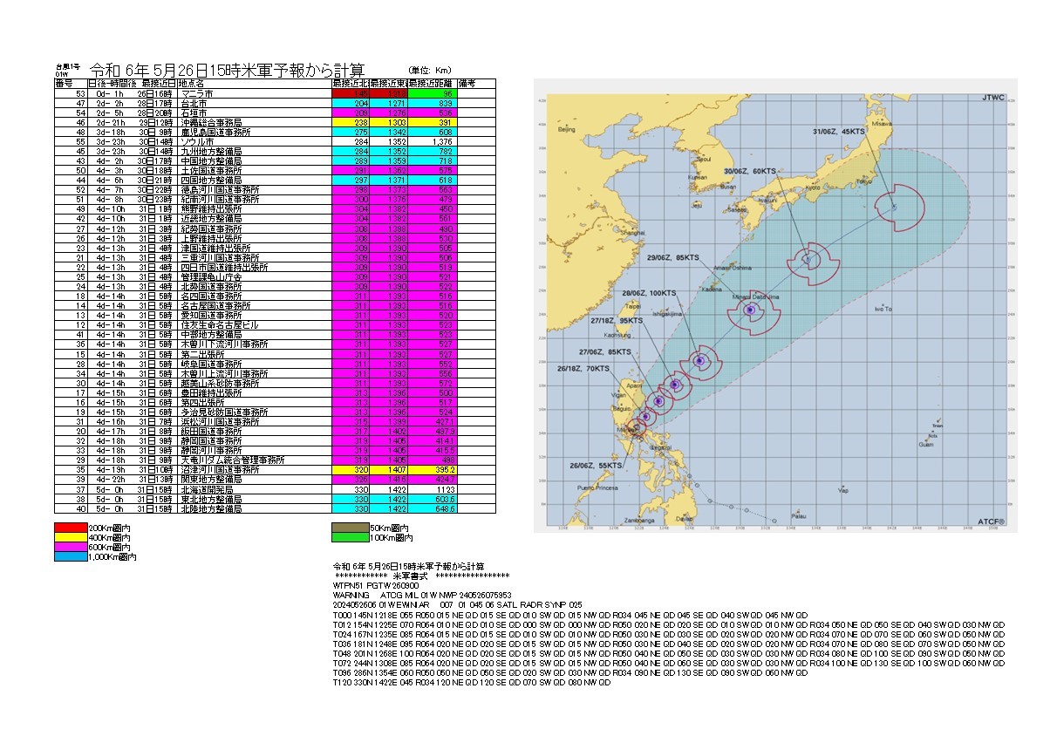The width and height of the screenshot is (1057, 736).
Task: Click the 29/06Z storm symbol near Minami Daito Jima
Action: click(x=750, y=309)
